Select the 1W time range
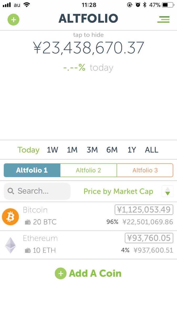The height and width of the screenshot is (315, 177). pos(53,150)
